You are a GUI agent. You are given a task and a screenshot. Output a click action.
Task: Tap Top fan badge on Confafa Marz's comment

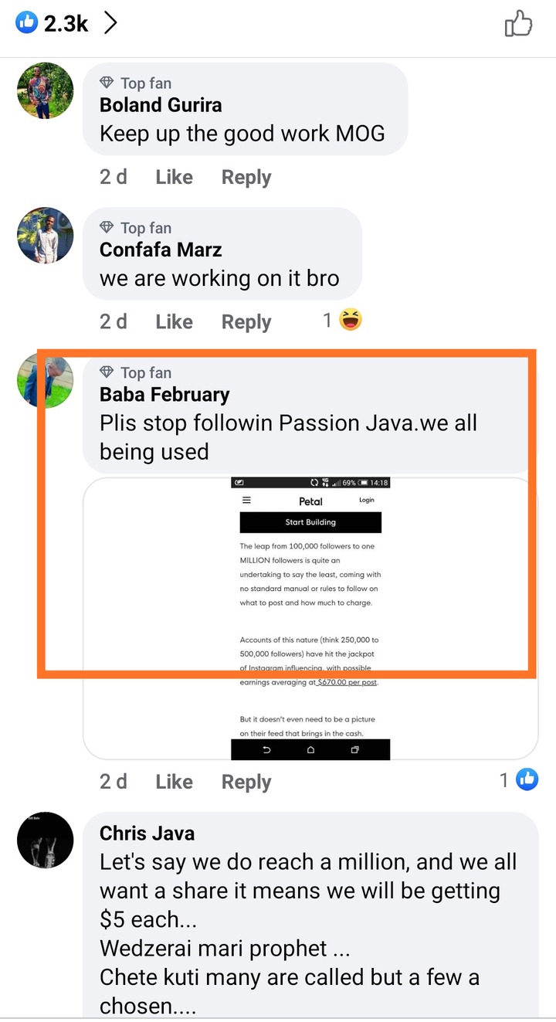(136, 228)
